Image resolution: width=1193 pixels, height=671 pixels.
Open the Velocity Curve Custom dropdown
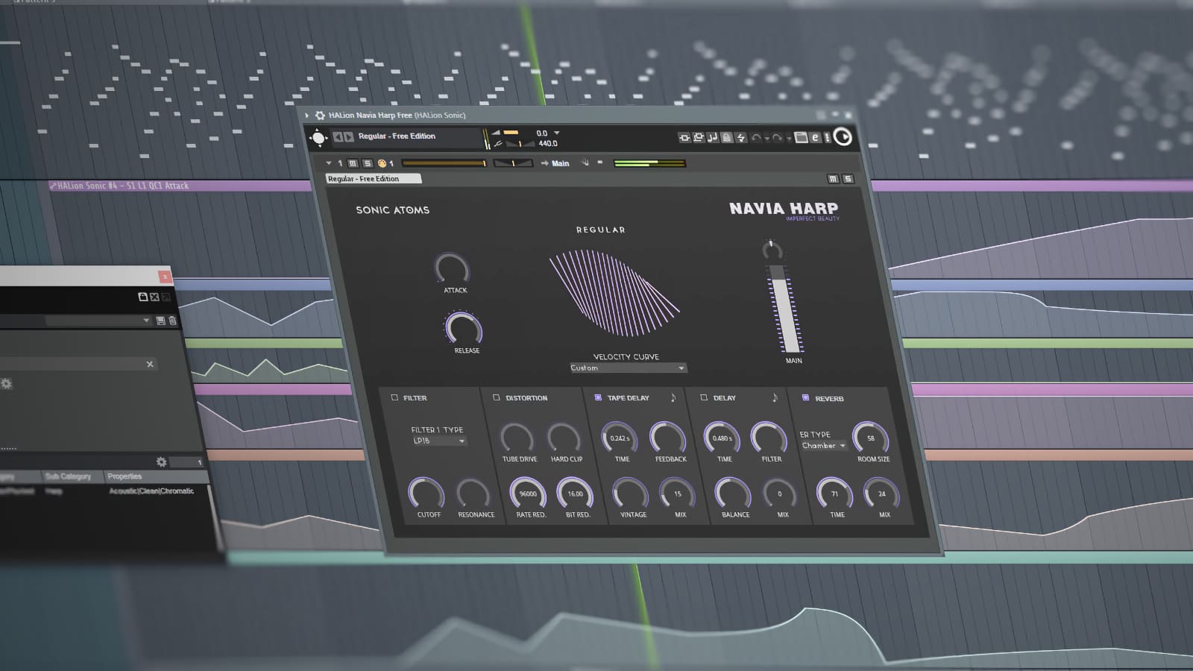628,368
